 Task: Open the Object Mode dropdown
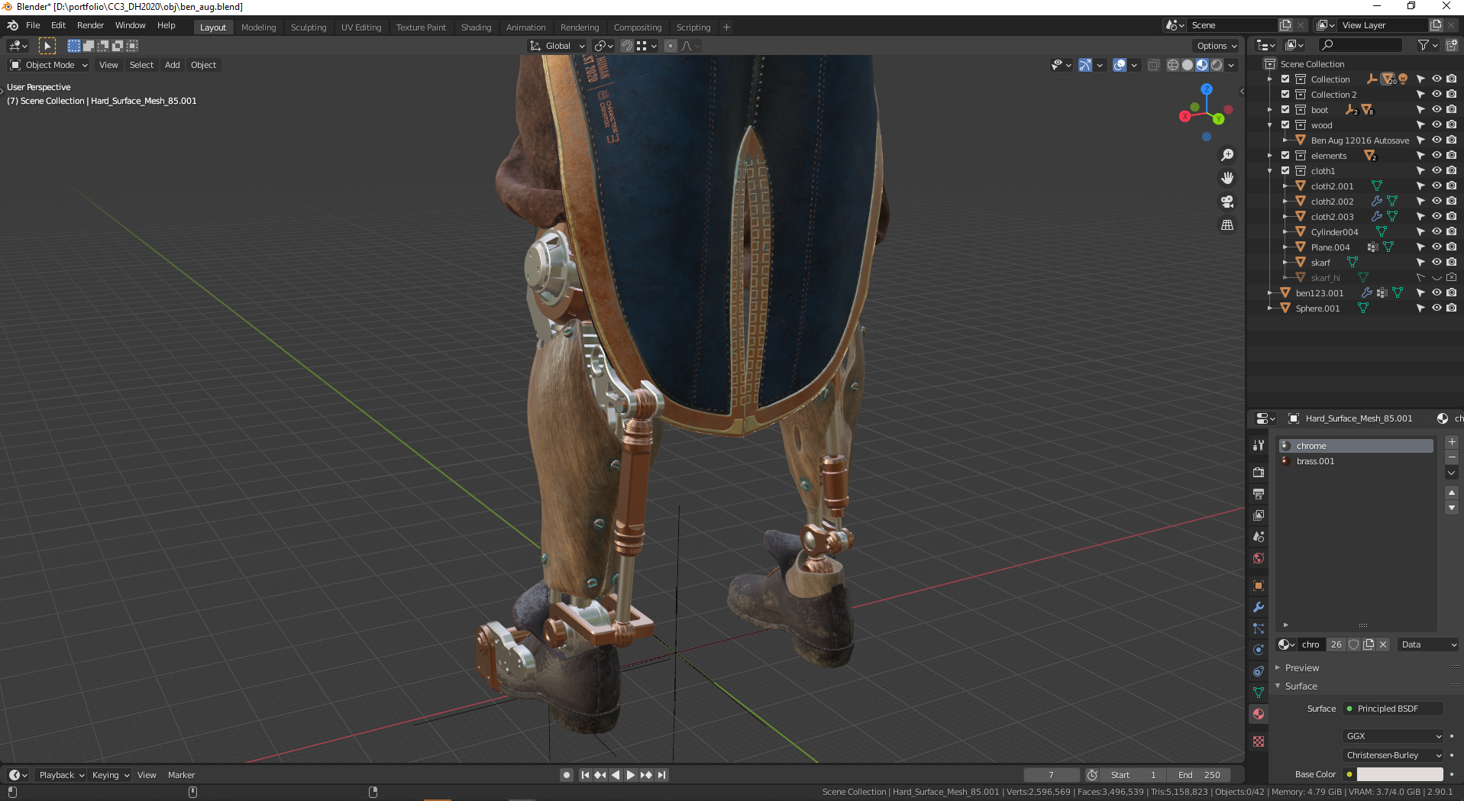pos(49,65)
